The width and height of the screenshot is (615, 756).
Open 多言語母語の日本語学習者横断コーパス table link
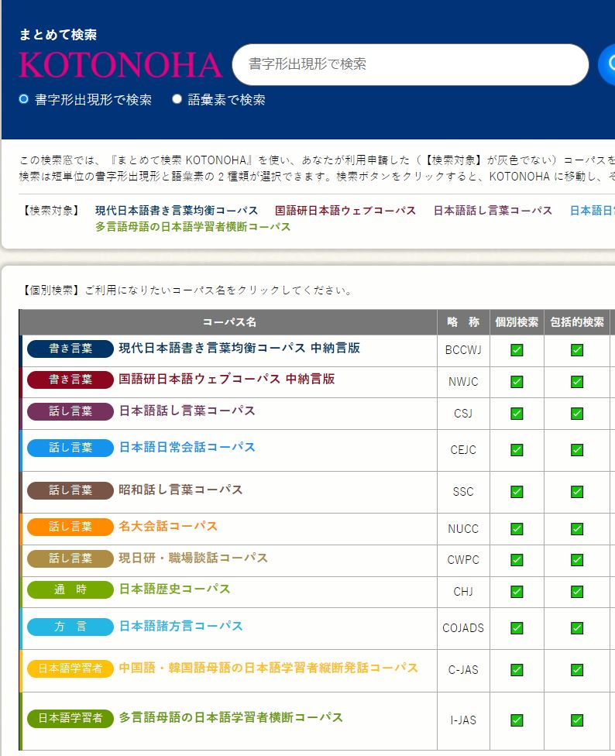(x=231, y=717)
